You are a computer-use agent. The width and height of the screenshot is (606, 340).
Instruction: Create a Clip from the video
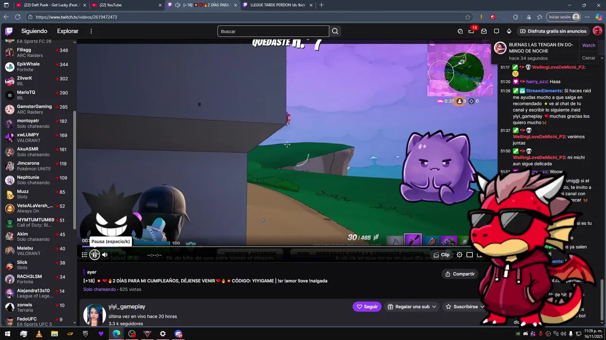pos(442,255)
